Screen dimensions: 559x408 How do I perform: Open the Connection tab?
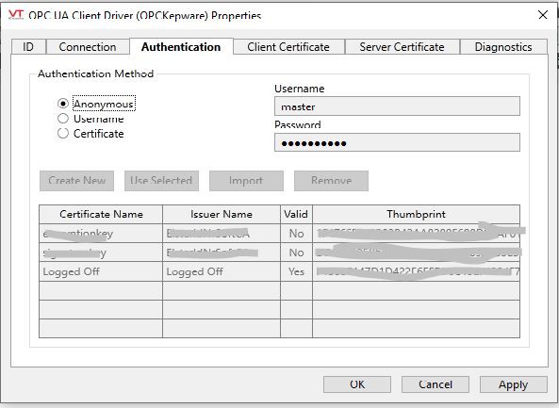[88, 47]
